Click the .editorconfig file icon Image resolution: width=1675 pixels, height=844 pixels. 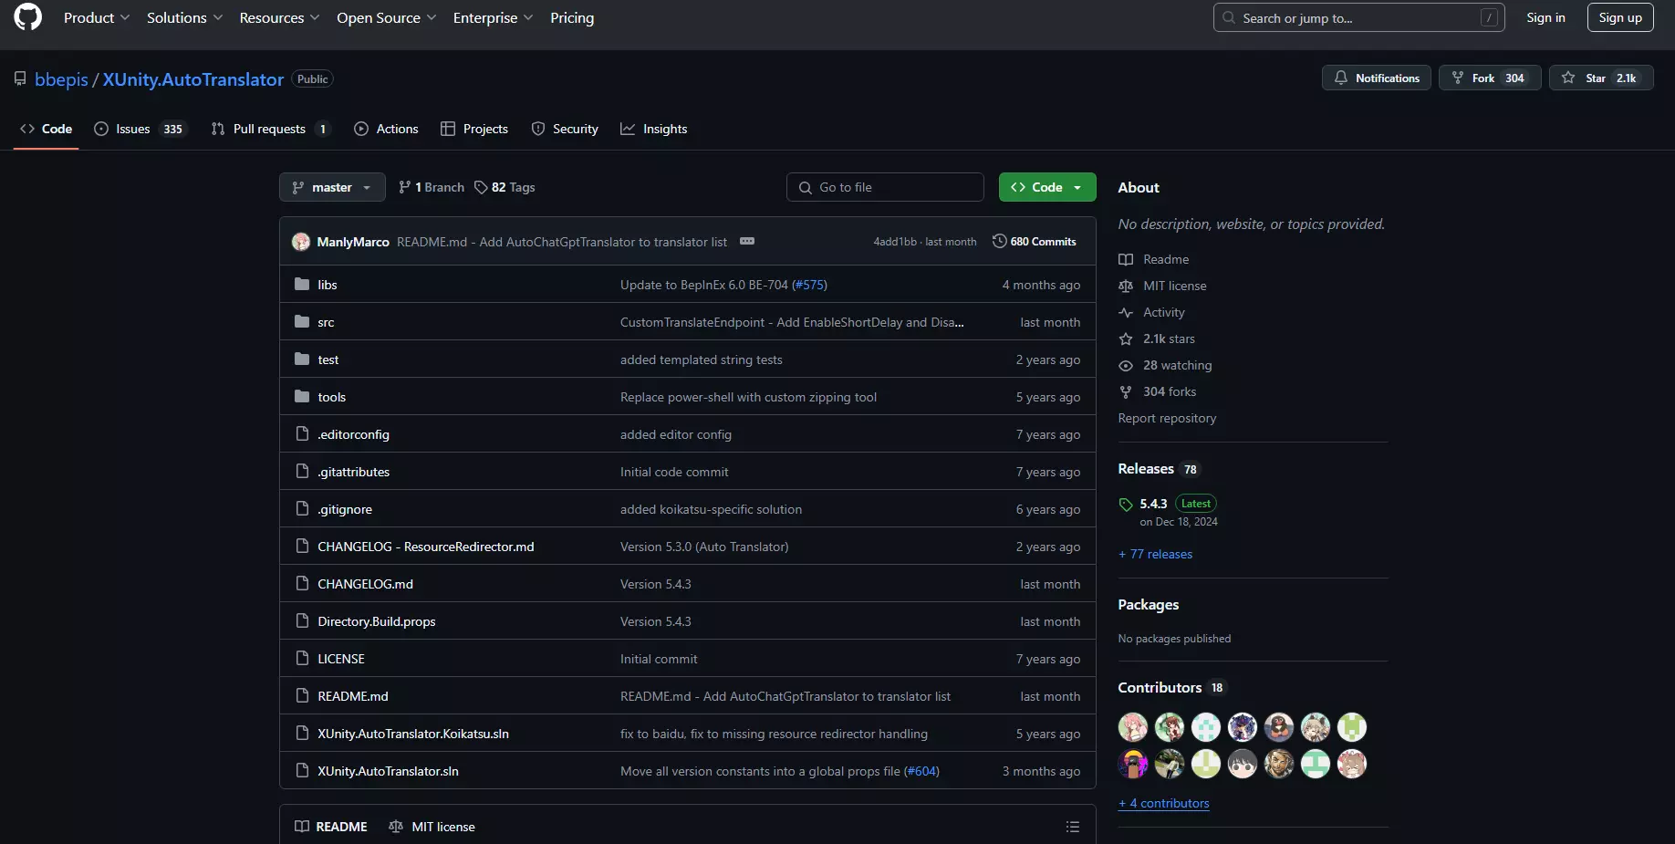pyautogui.click(x=302, y=434)
